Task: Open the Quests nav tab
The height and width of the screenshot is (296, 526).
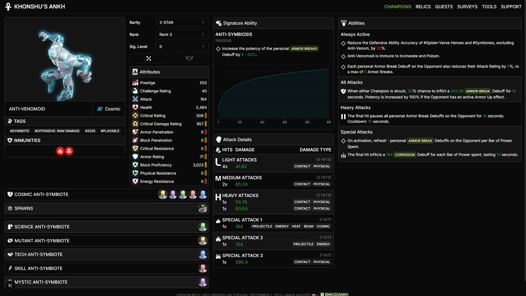Action: pos(444,7)
